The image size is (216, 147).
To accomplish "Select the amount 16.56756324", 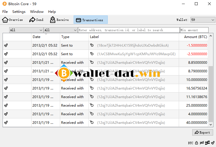I will coord(197,88).
